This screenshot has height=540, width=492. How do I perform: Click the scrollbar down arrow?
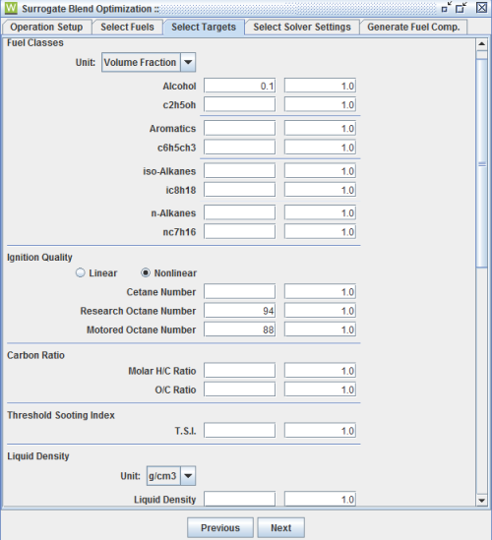tap(481, 500)
